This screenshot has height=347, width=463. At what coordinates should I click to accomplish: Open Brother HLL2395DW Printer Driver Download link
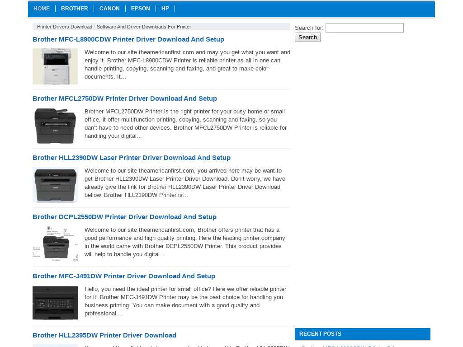click(x=104, y=335)
